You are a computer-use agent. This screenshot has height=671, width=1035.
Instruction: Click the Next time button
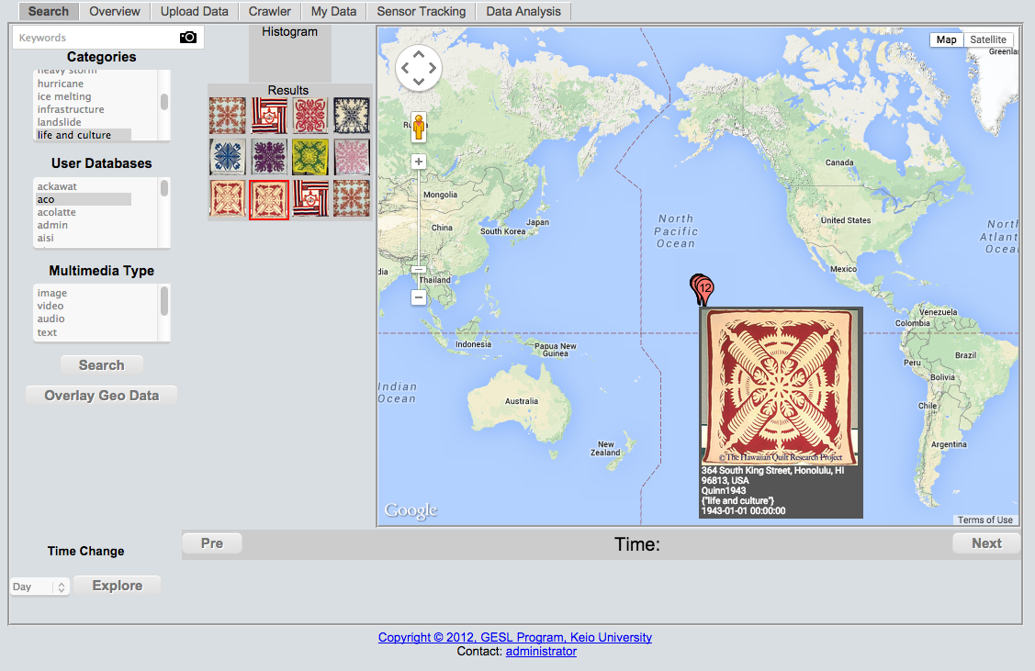(986, 543)
